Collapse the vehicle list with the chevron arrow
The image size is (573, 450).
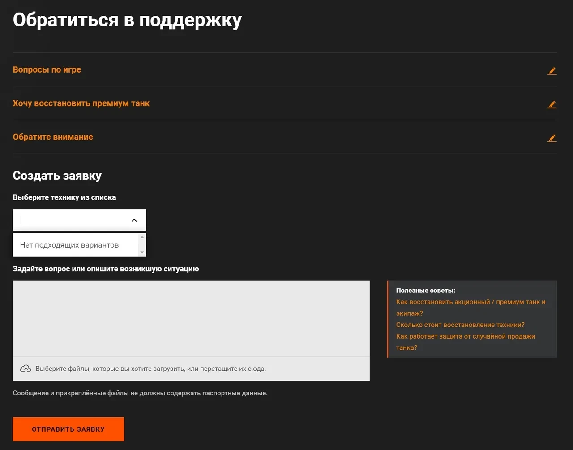134,220
